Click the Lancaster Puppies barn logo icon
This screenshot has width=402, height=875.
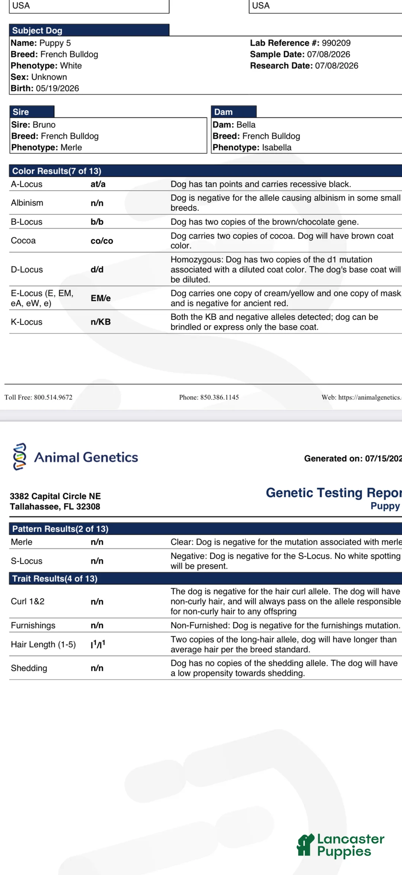(x=306, y=845)
